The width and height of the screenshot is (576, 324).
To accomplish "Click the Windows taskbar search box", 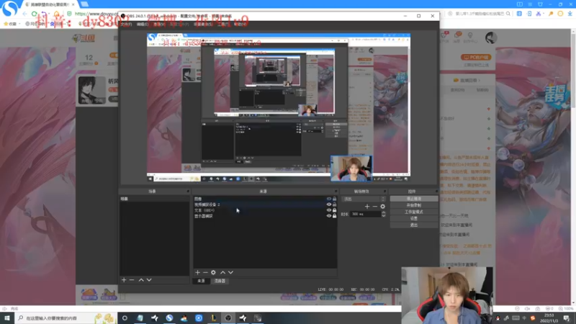I will click(x=66, y=318).
